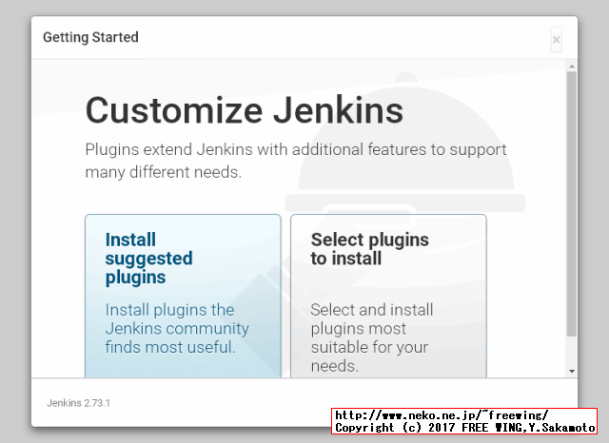This screenshot has width=609, height=443.
Task: Click the Customize Jenkins heading
Action: point(245,110)
